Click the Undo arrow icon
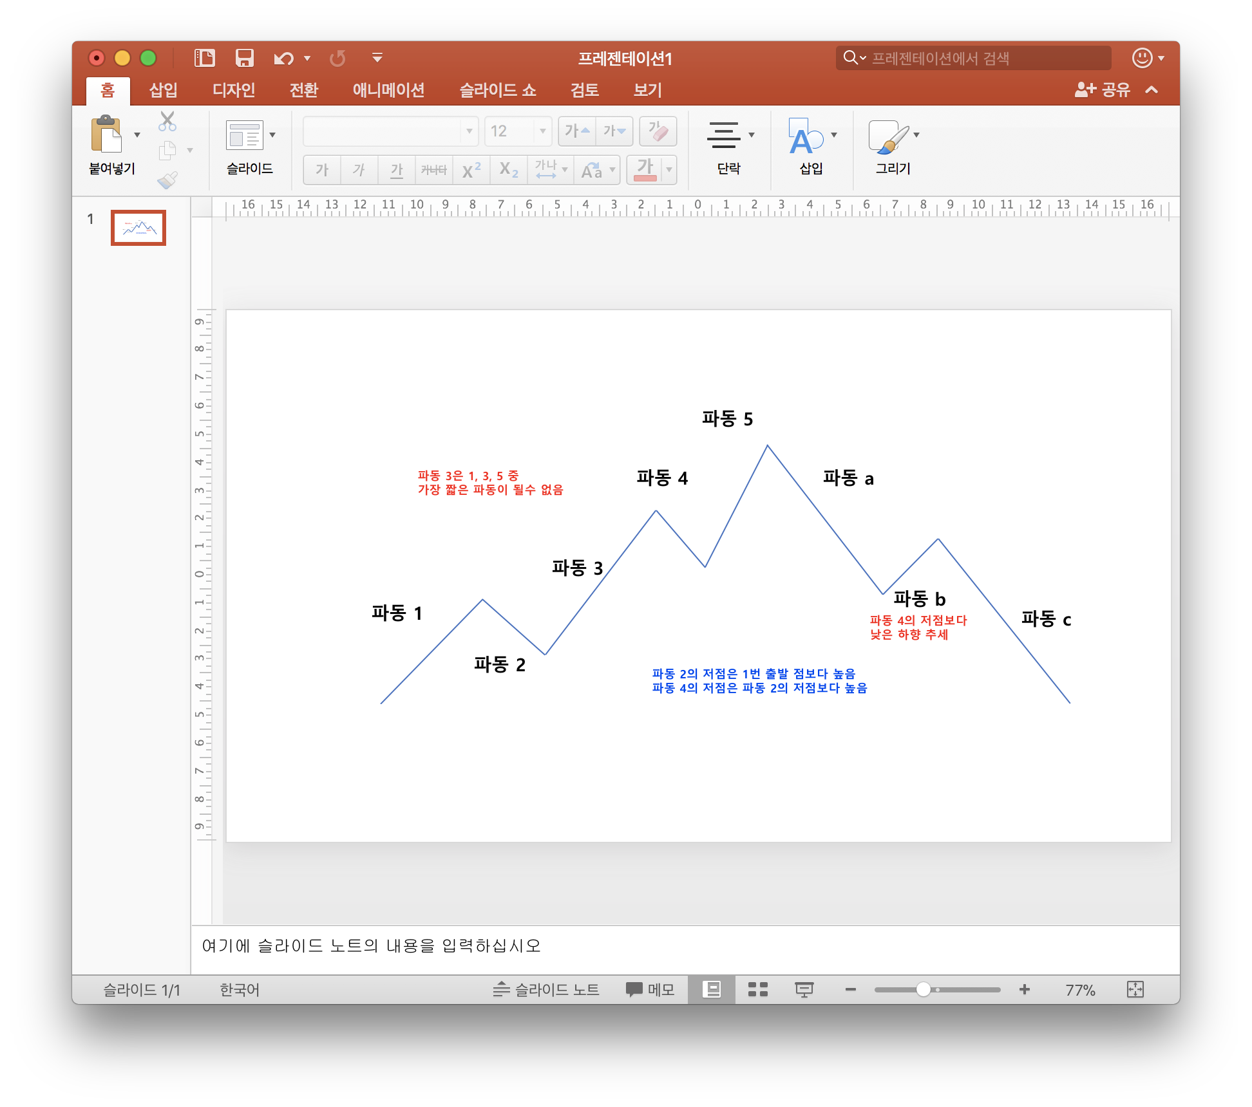Viewport: 1252px width, 1107px height. tap(283, 59)
